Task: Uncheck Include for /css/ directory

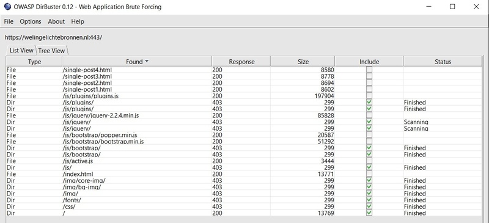Action: click(x=369, y=207)
